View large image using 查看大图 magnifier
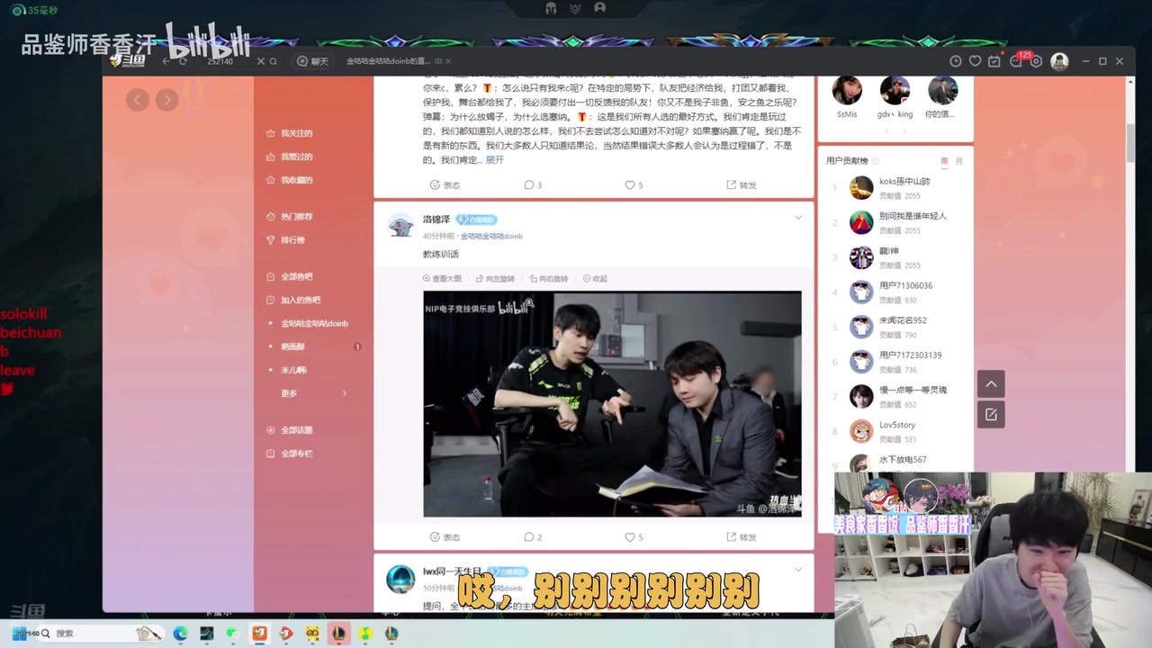 pyautogui.click(x=440, y=278)
